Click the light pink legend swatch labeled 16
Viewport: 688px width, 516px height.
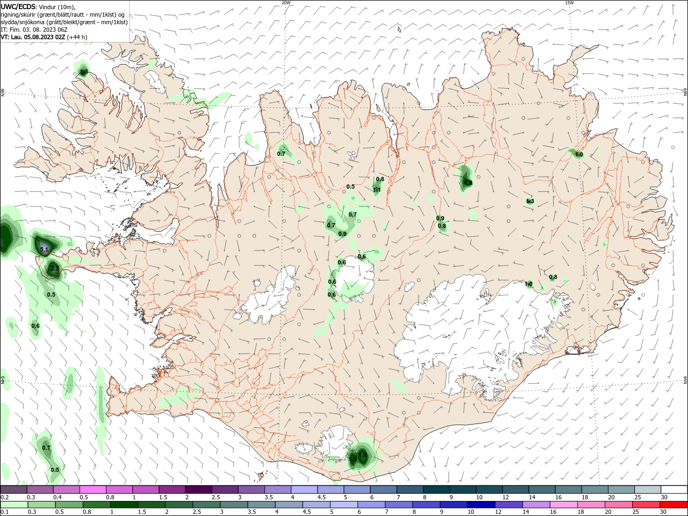(564, 505)
